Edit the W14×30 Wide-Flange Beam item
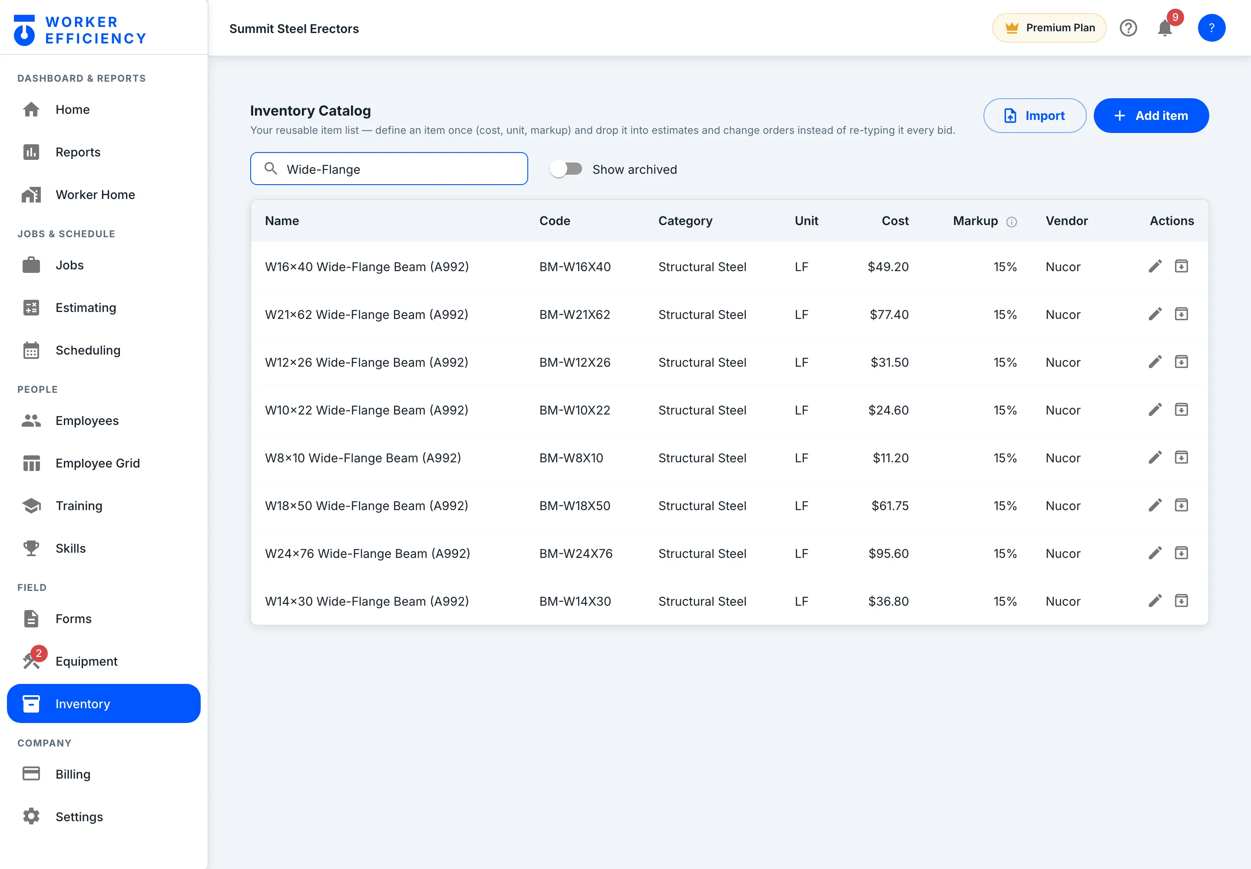Screen dimensions: 1251x869 [x=1155, y=600]
